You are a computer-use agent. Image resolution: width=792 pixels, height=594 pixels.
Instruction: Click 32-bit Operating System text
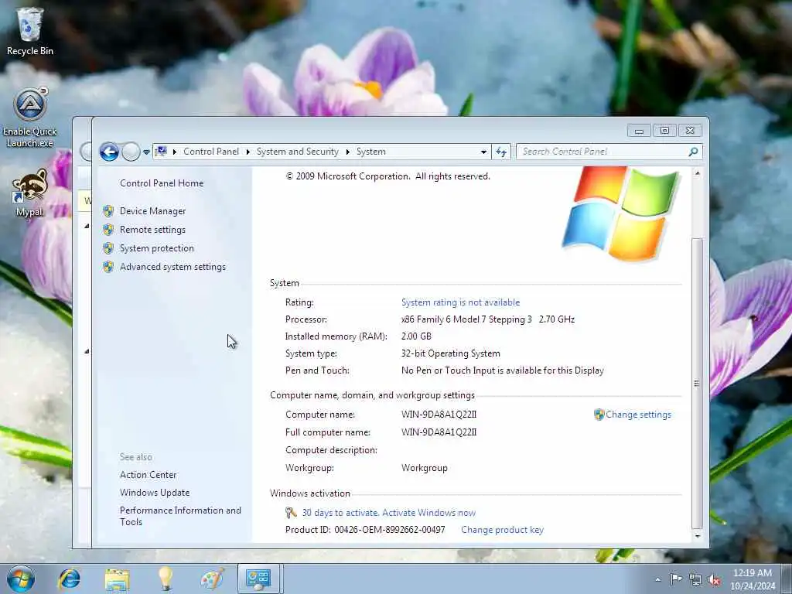451,353
